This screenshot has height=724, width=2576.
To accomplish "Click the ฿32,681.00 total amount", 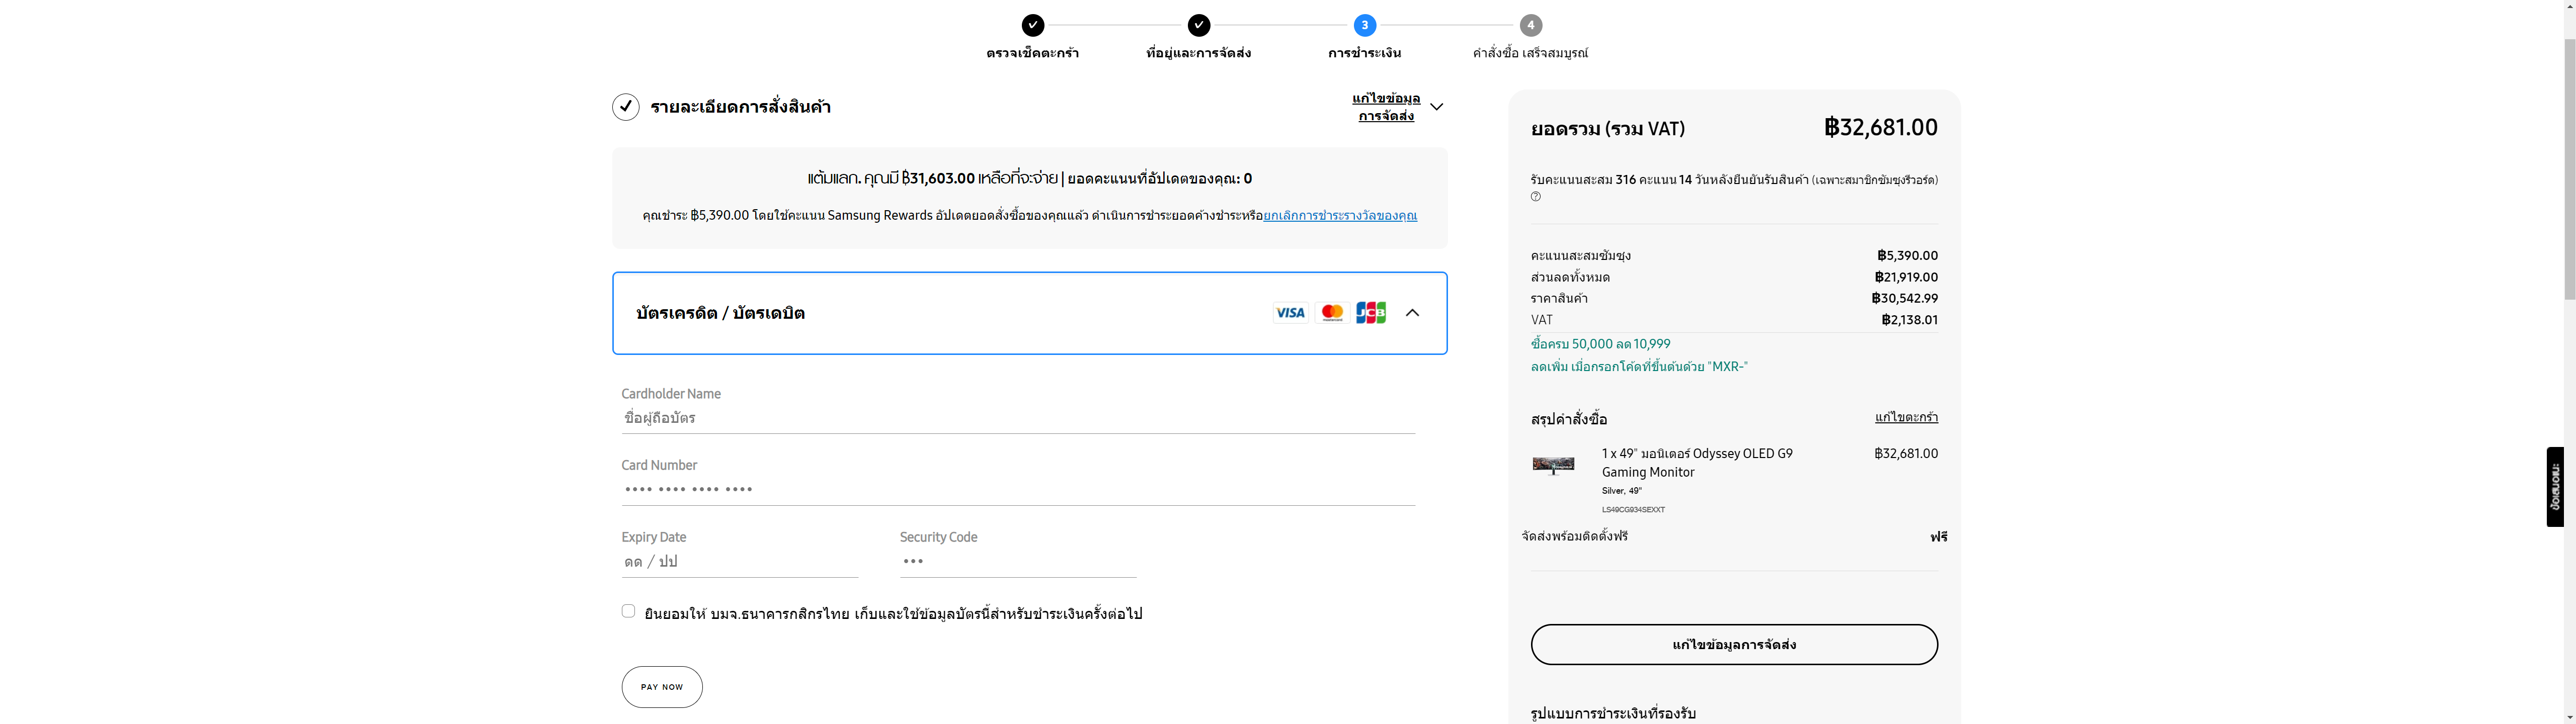I will [1880, 128].
